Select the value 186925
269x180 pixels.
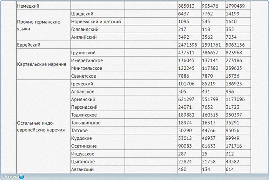[x=234, y=84]
